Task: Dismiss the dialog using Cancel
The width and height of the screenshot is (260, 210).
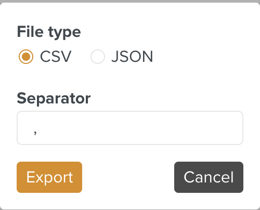Action: pyautogui.click(x=209, y=177)
